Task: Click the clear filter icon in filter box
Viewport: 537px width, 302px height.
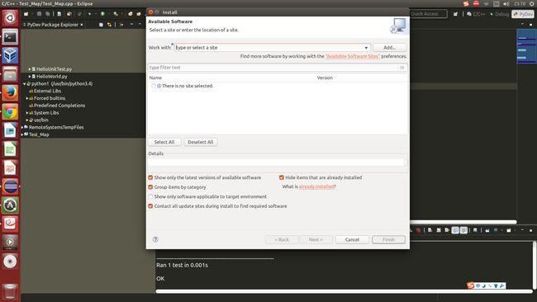Action: point(402,68)
